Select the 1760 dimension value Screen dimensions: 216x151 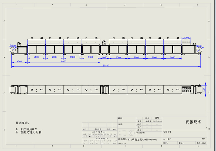pyautogui.click(x=19, y=61)
